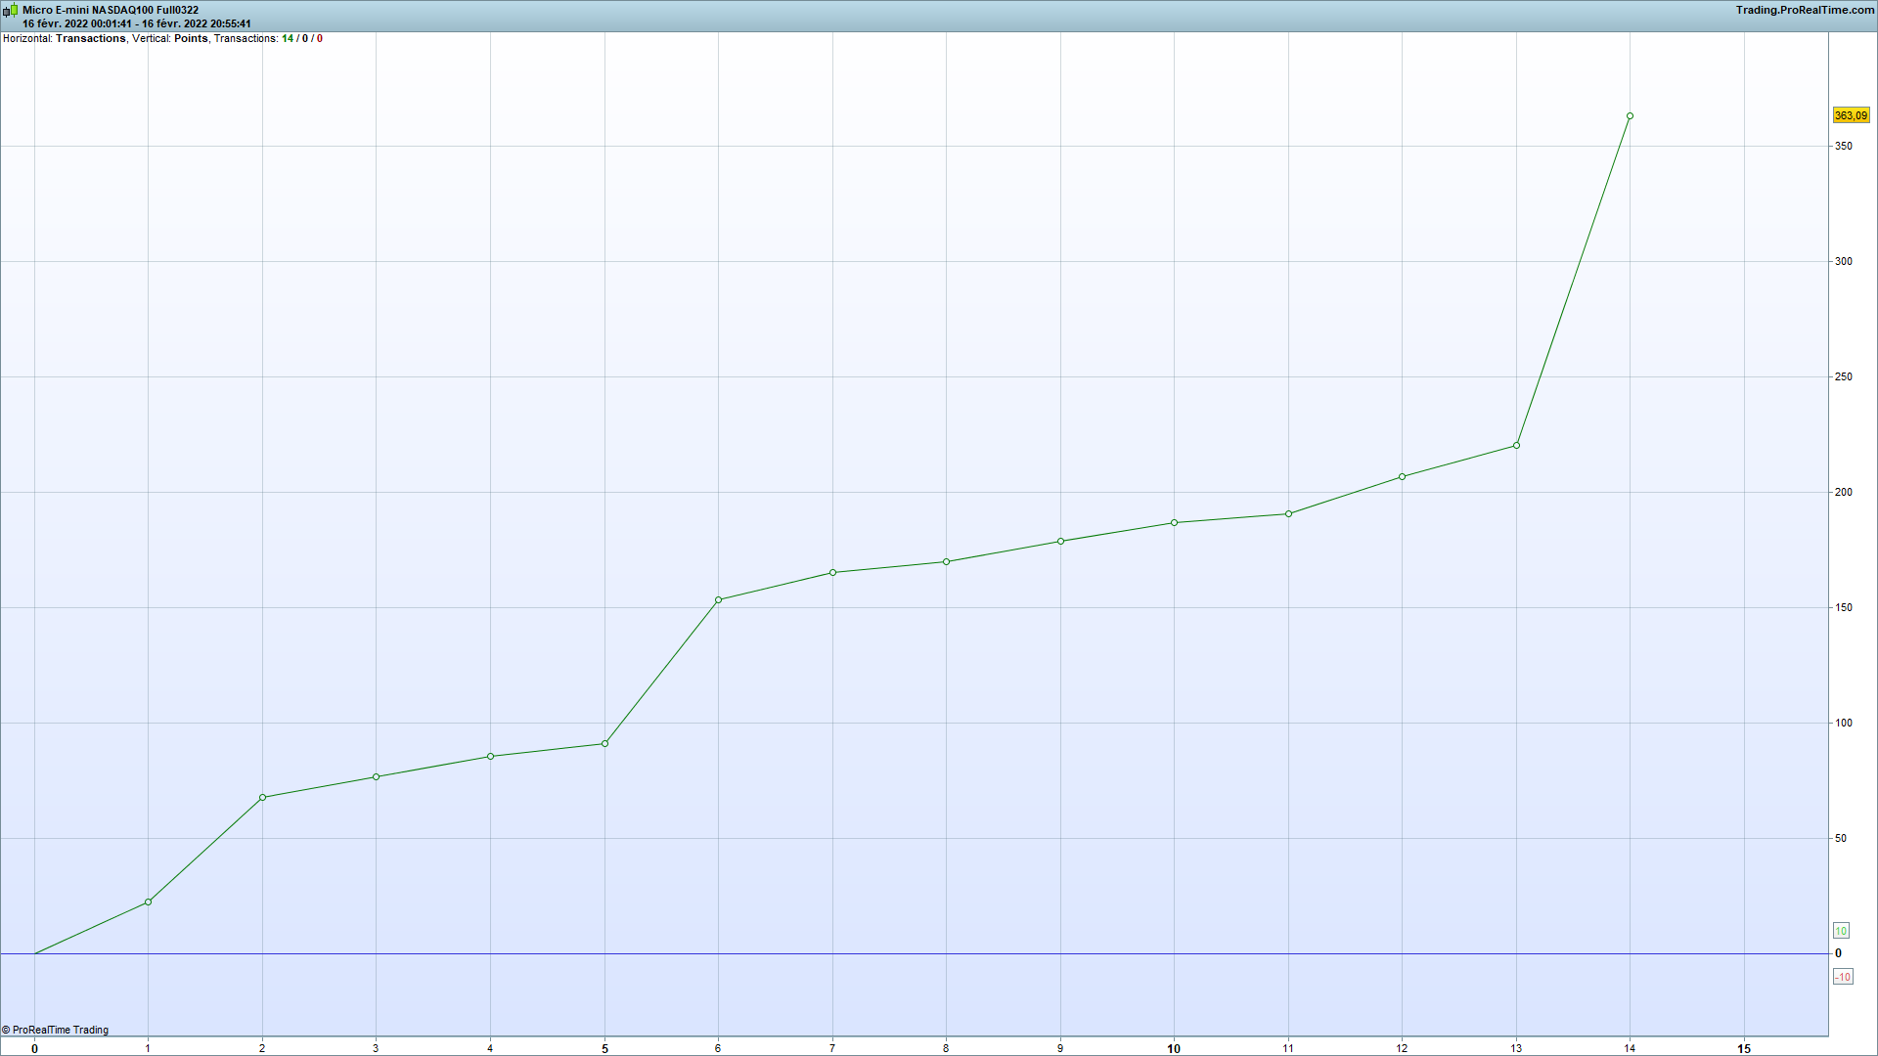The image size is (1878, 1056).
Task: Click the data point at transaction 10
Action: [1174, 523]
